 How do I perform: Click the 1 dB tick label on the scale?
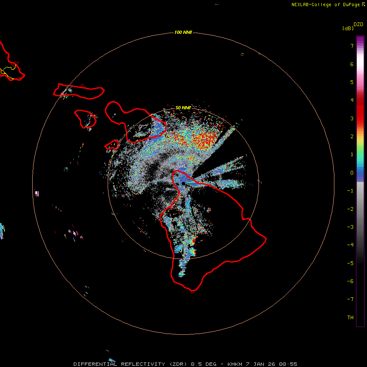tap(352, 155)
